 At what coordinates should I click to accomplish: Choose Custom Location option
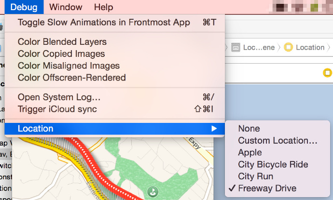(277, 141)
